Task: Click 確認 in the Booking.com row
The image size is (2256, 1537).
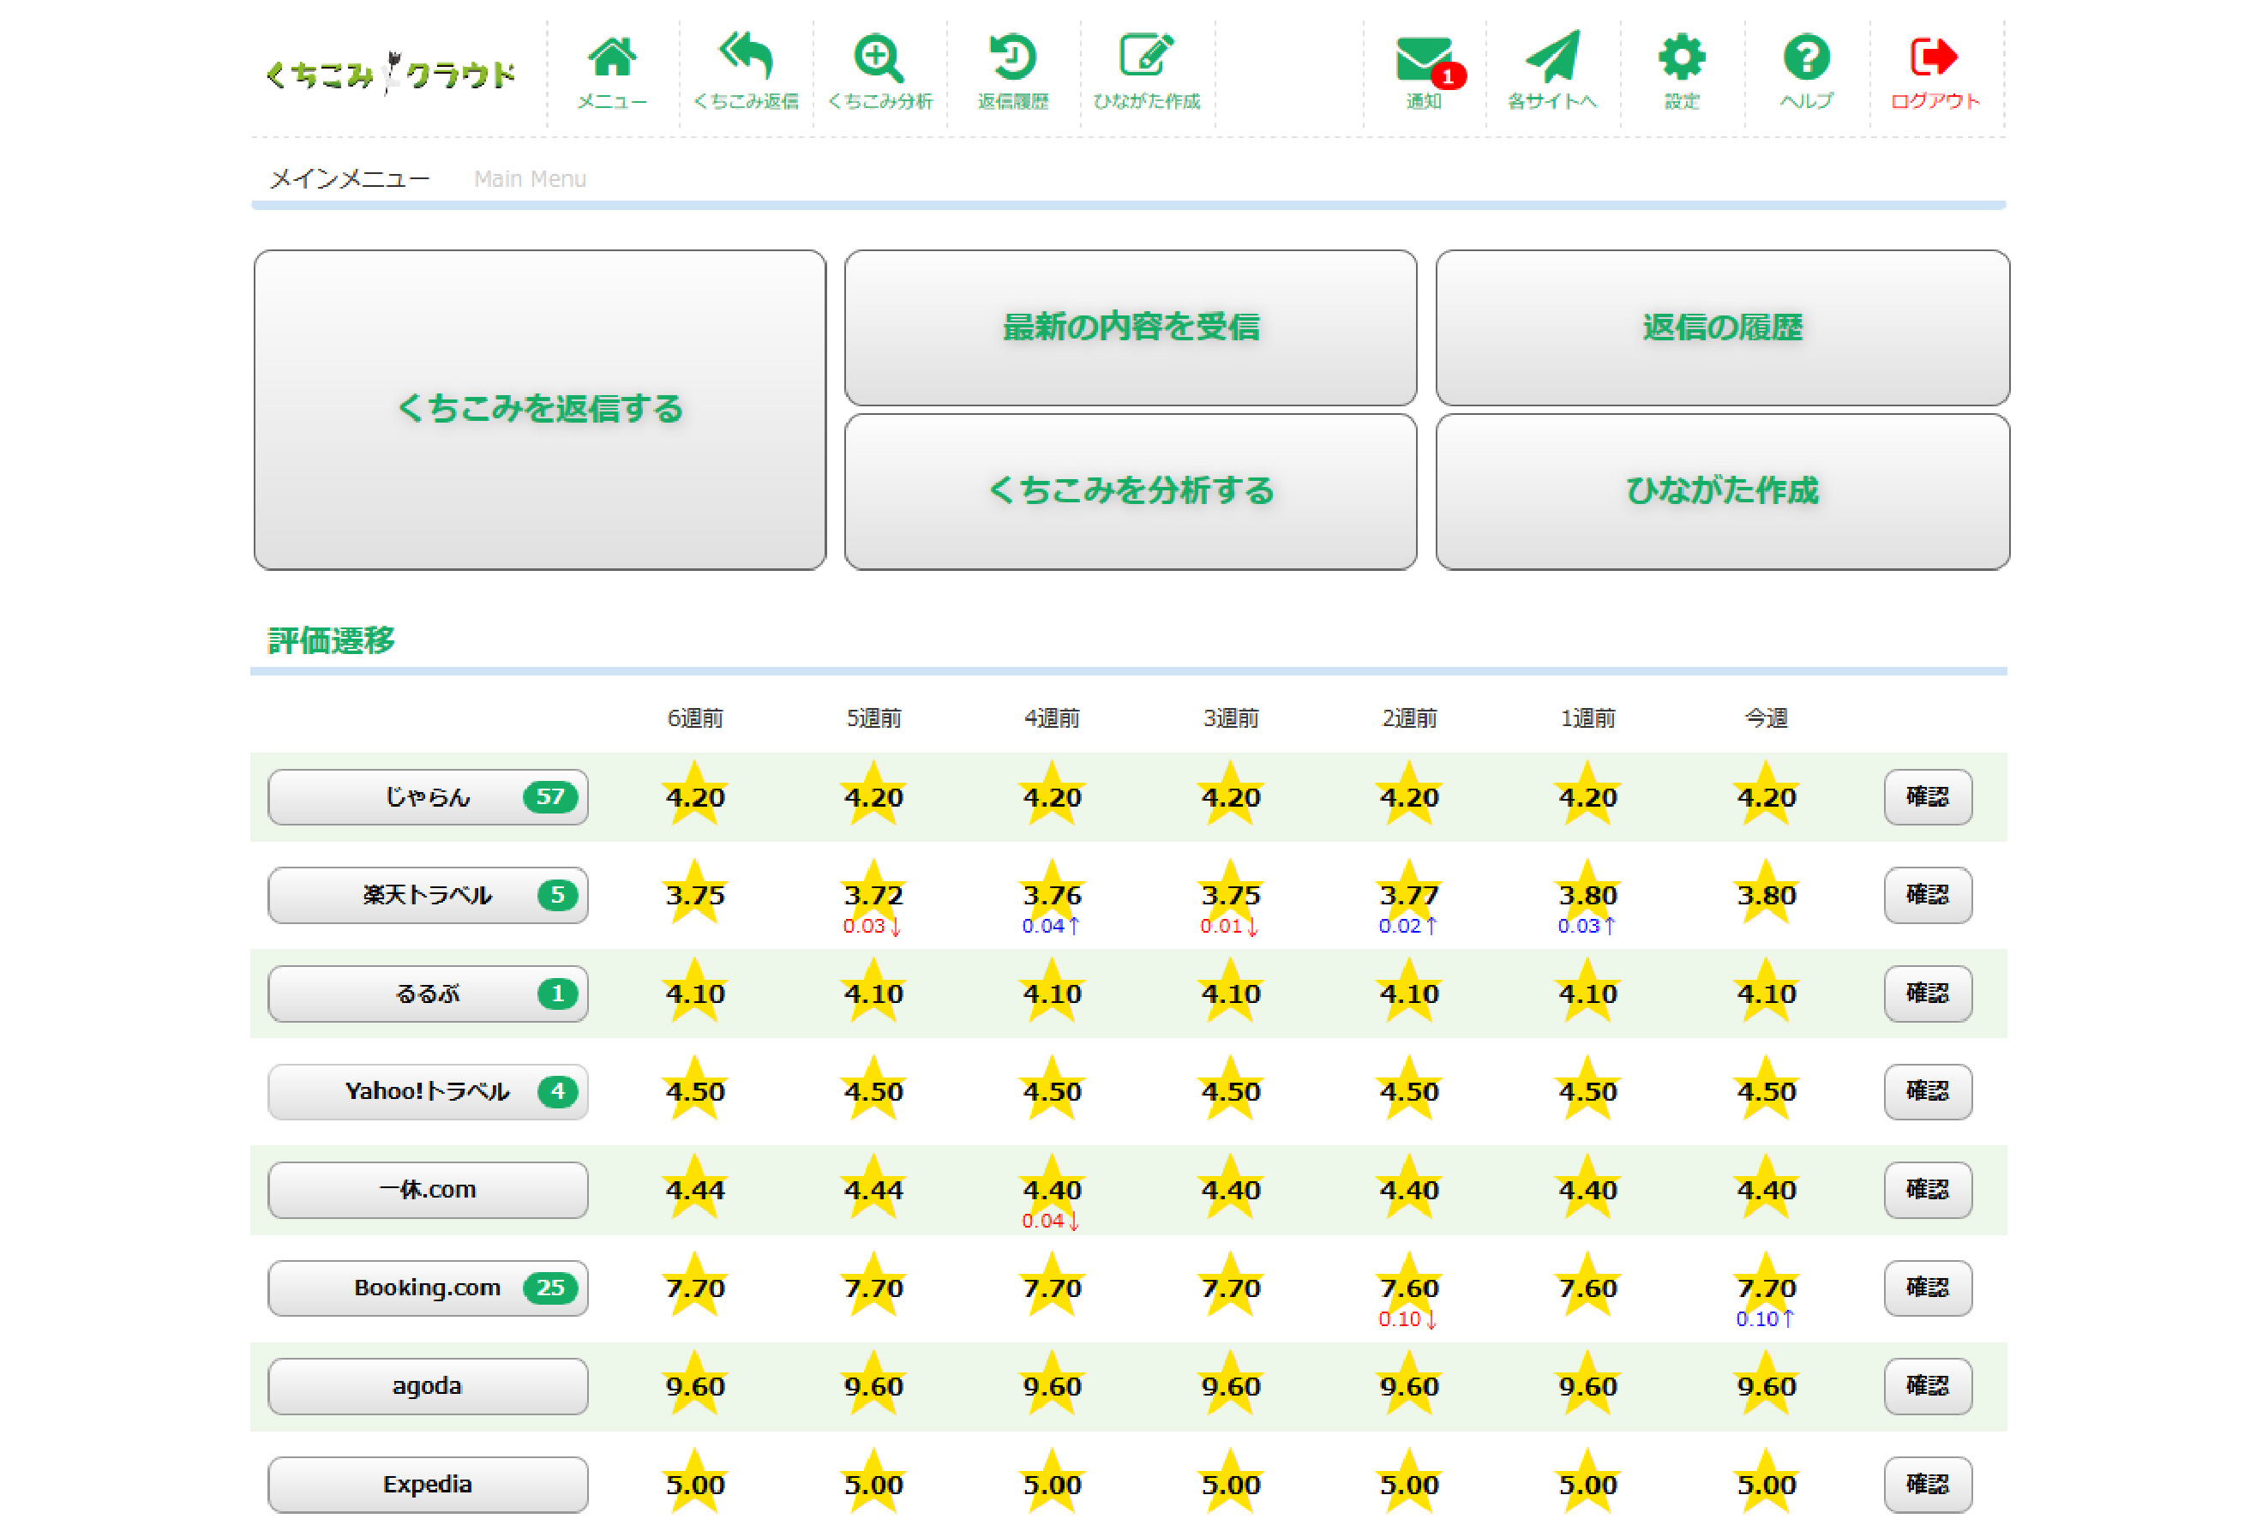Action: click(x=1928, y=1288)
